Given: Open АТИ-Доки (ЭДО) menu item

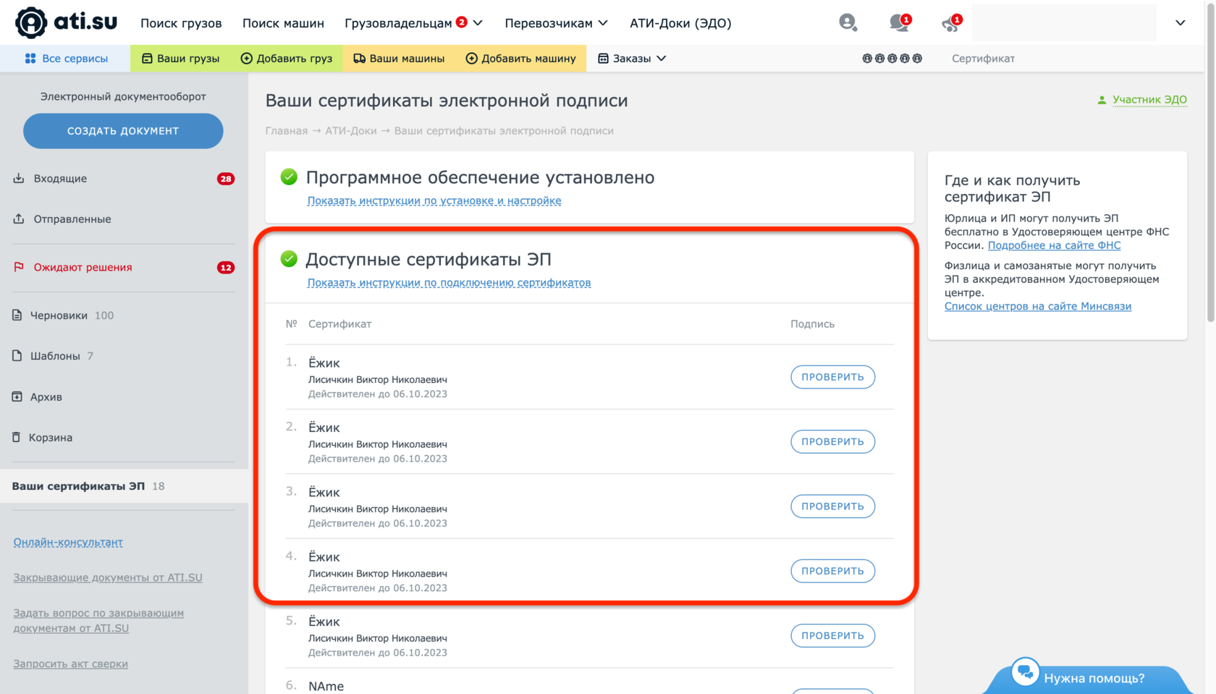Looking at the screenshot, I should [x=680, y=23].
